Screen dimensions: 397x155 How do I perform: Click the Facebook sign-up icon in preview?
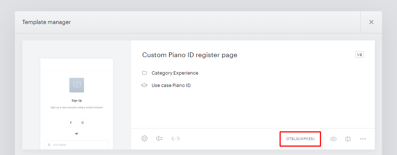71,123
